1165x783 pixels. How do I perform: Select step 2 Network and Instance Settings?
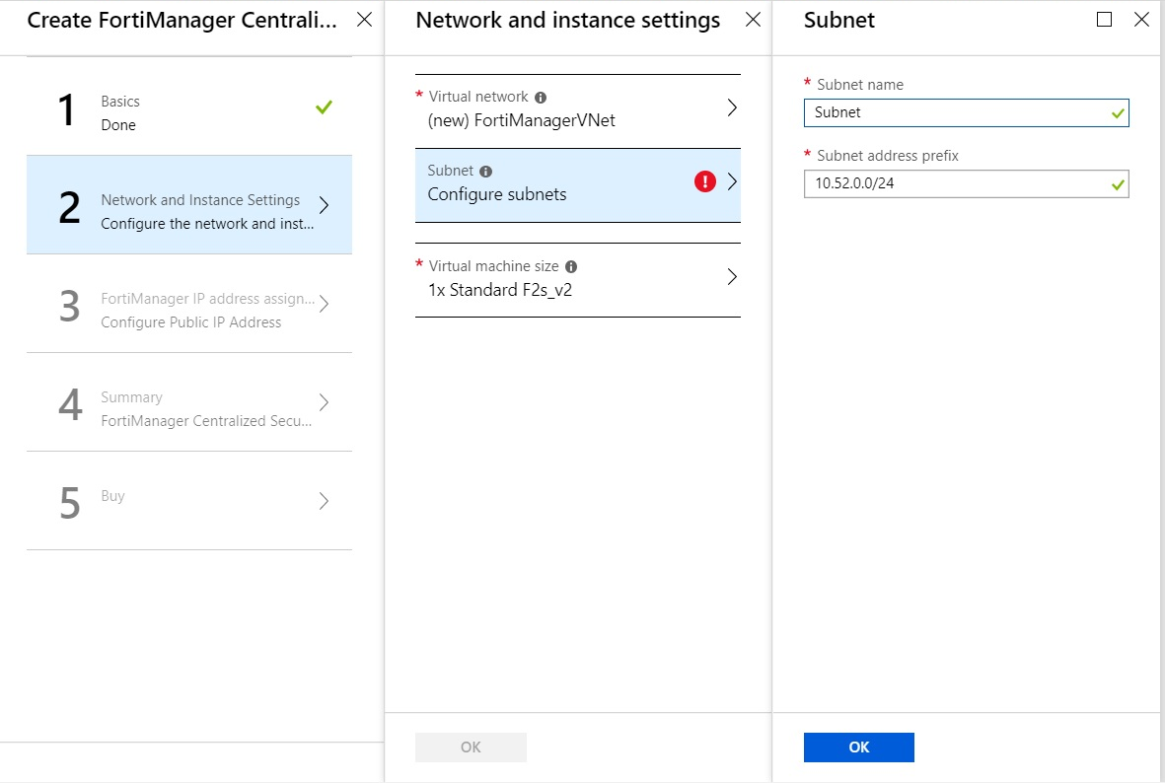189,210
